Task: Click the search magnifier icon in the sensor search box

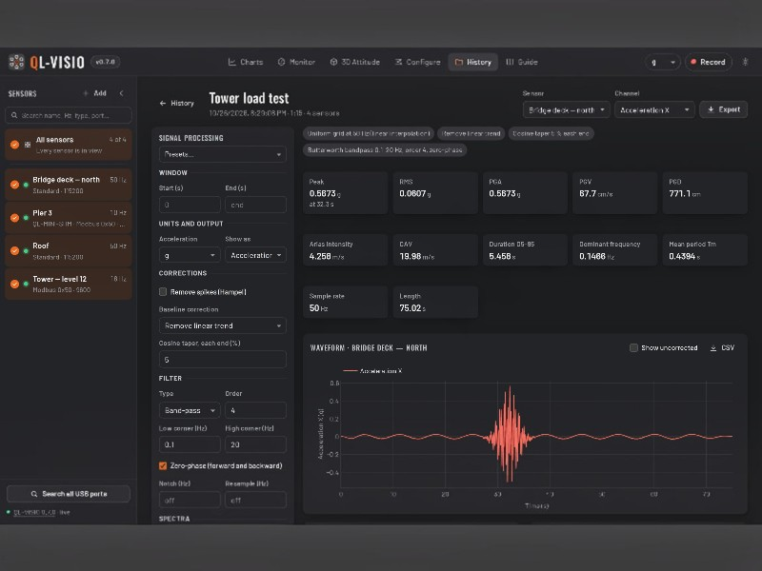Action: pyautogui.click(x=14, y=115)
